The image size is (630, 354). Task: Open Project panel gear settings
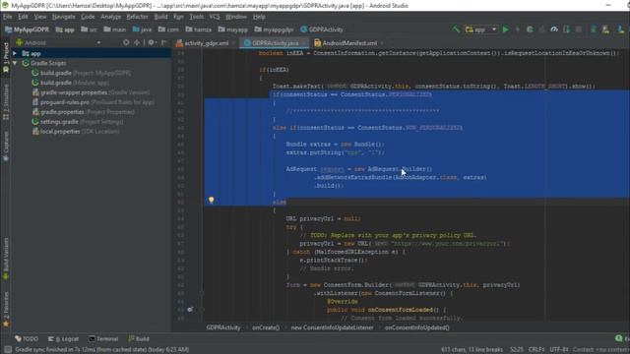(151, 42)
